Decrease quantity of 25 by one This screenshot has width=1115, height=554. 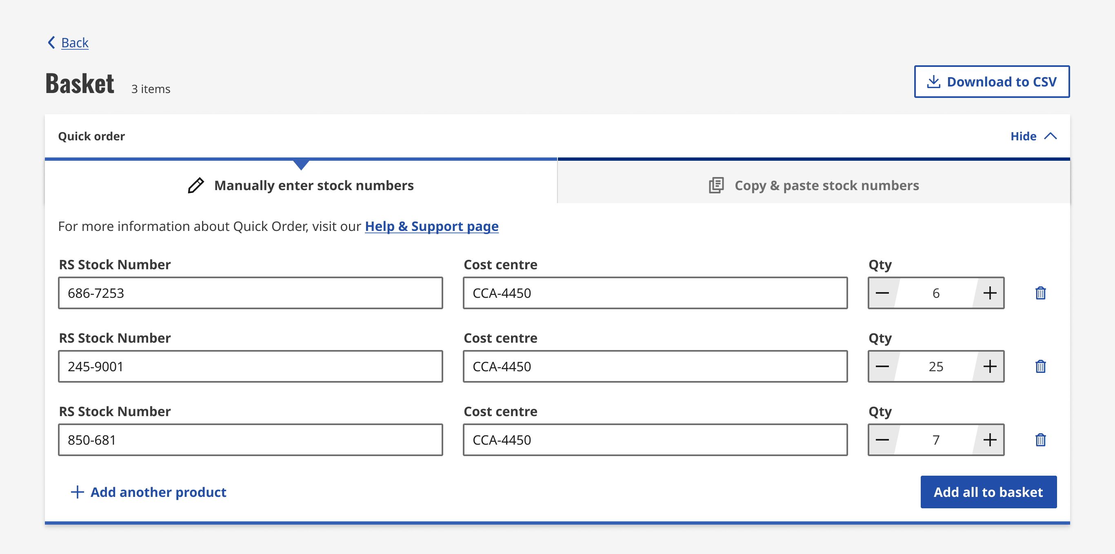(882, 367)
